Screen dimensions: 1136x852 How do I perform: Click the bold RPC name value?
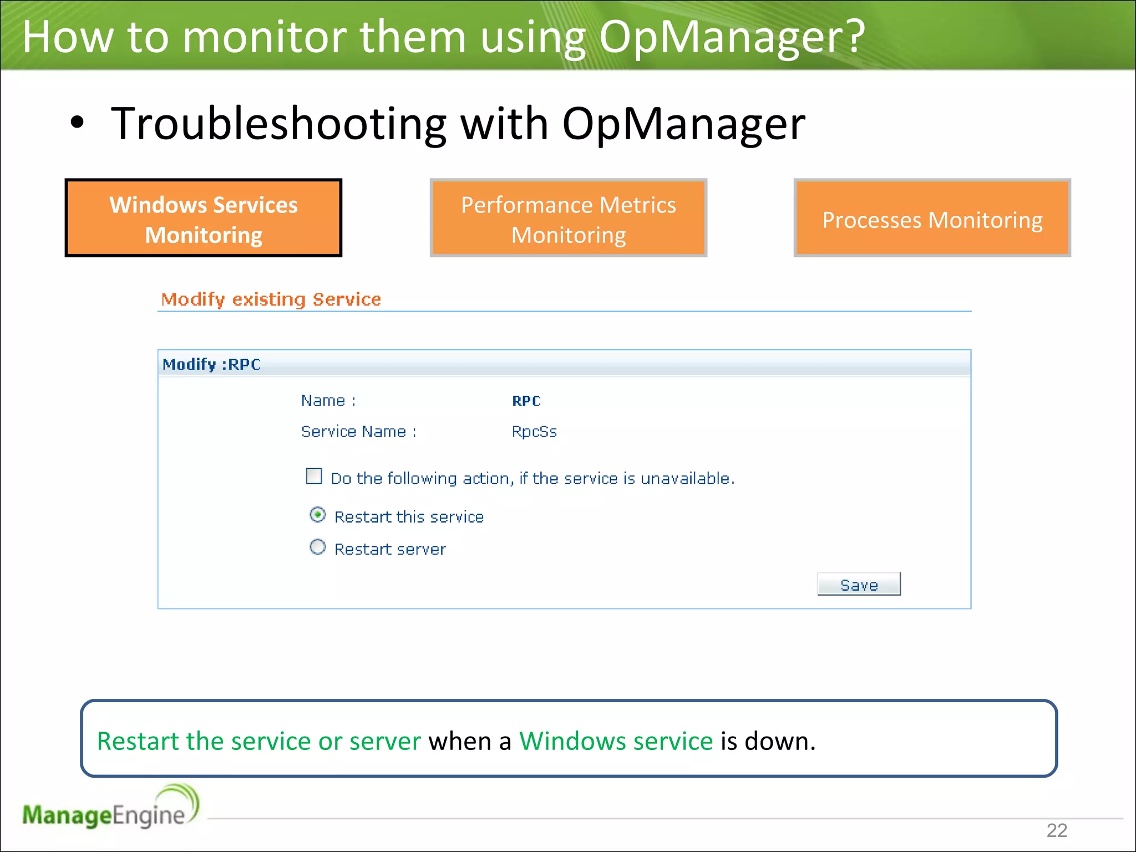pos(526,401)
